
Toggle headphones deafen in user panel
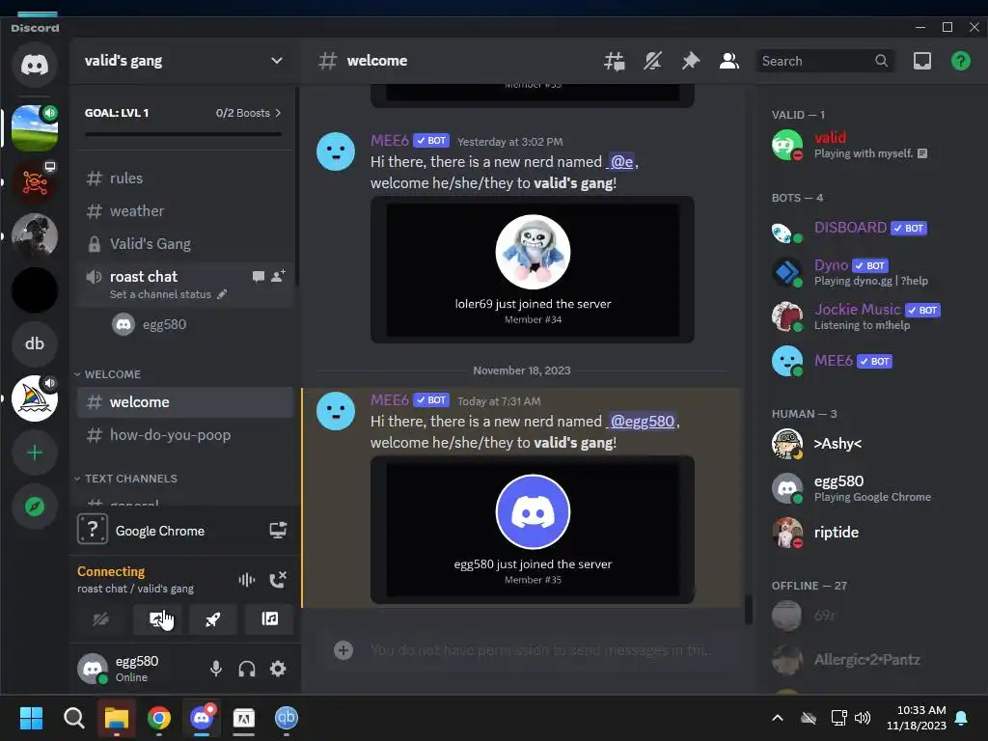(x=247, y=668)
